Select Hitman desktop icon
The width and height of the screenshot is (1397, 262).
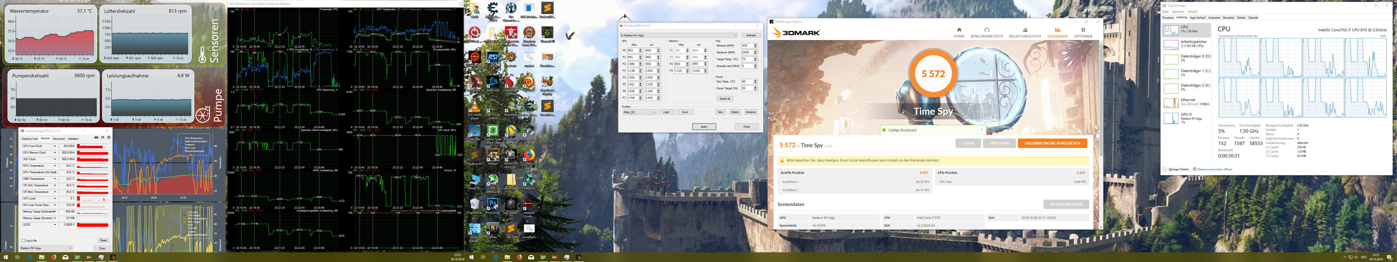pos(493,157)
